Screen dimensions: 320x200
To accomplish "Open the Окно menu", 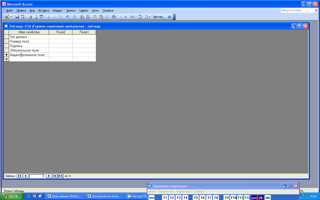I will tap(95, 10).
